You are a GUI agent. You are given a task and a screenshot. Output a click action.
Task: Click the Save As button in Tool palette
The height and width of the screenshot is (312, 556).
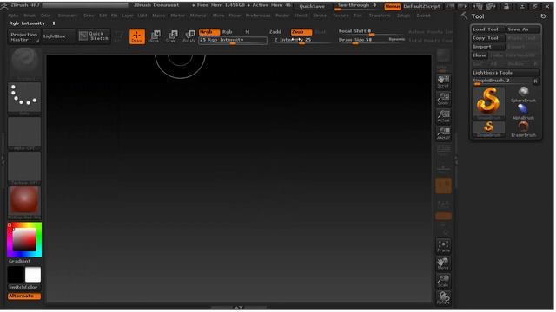(x=523, y=29)
